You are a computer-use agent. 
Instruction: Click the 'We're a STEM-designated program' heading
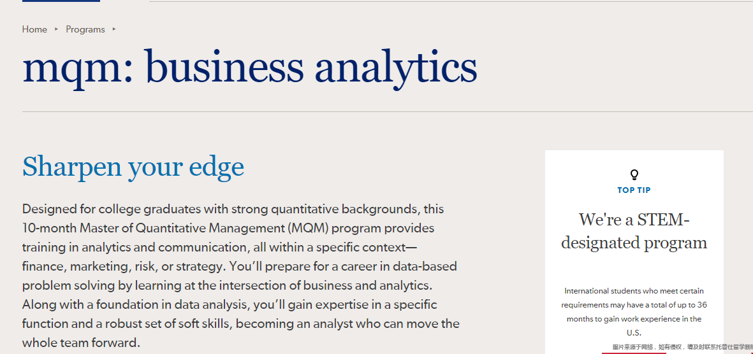click(634, 231)
